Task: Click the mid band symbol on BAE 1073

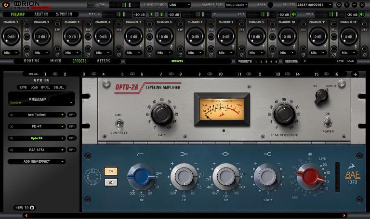Action: point(225,154)
